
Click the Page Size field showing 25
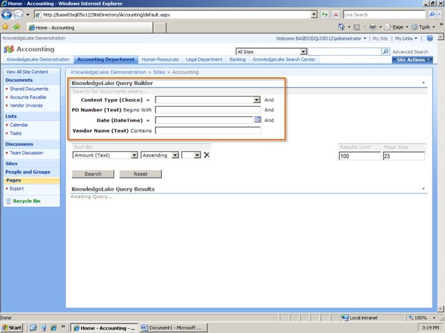[x=404, y=156]
